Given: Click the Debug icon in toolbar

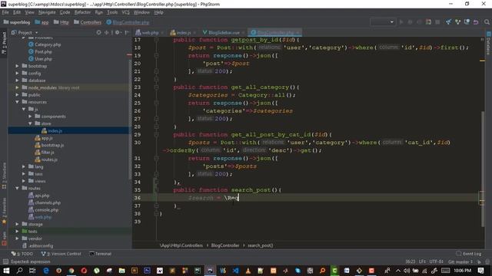Looking at the screenshot, I should (x=410, y=22).
